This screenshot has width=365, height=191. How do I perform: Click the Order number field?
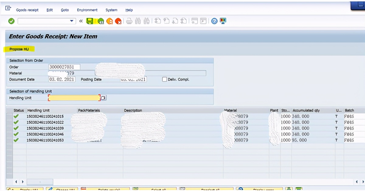(64, 67)
